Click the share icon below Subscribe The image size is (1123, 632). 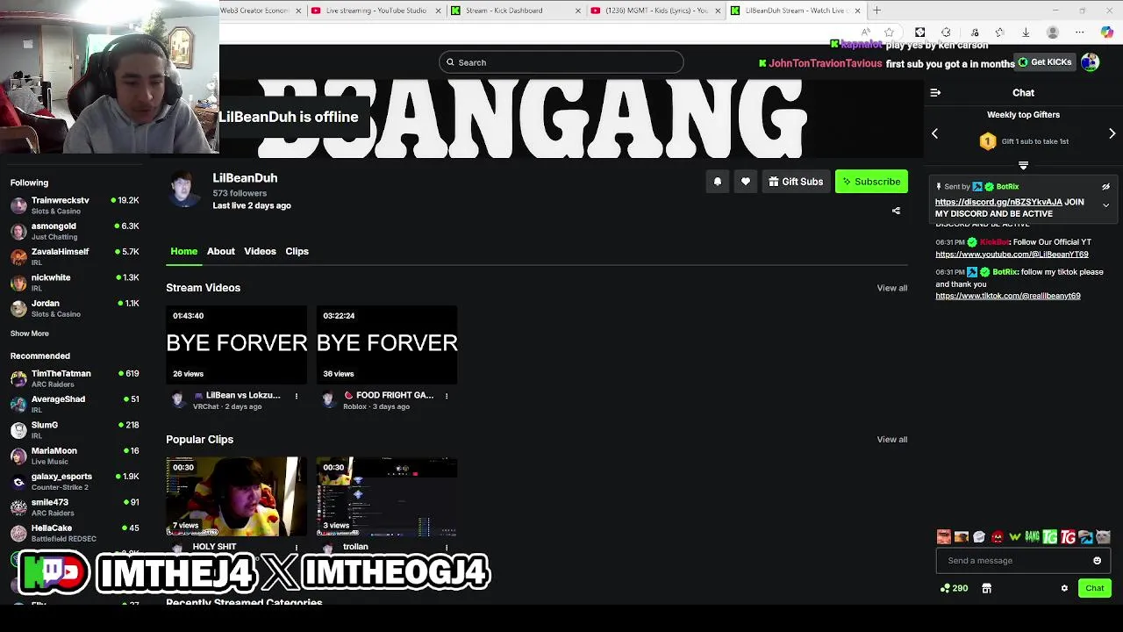tap(896, 211)
